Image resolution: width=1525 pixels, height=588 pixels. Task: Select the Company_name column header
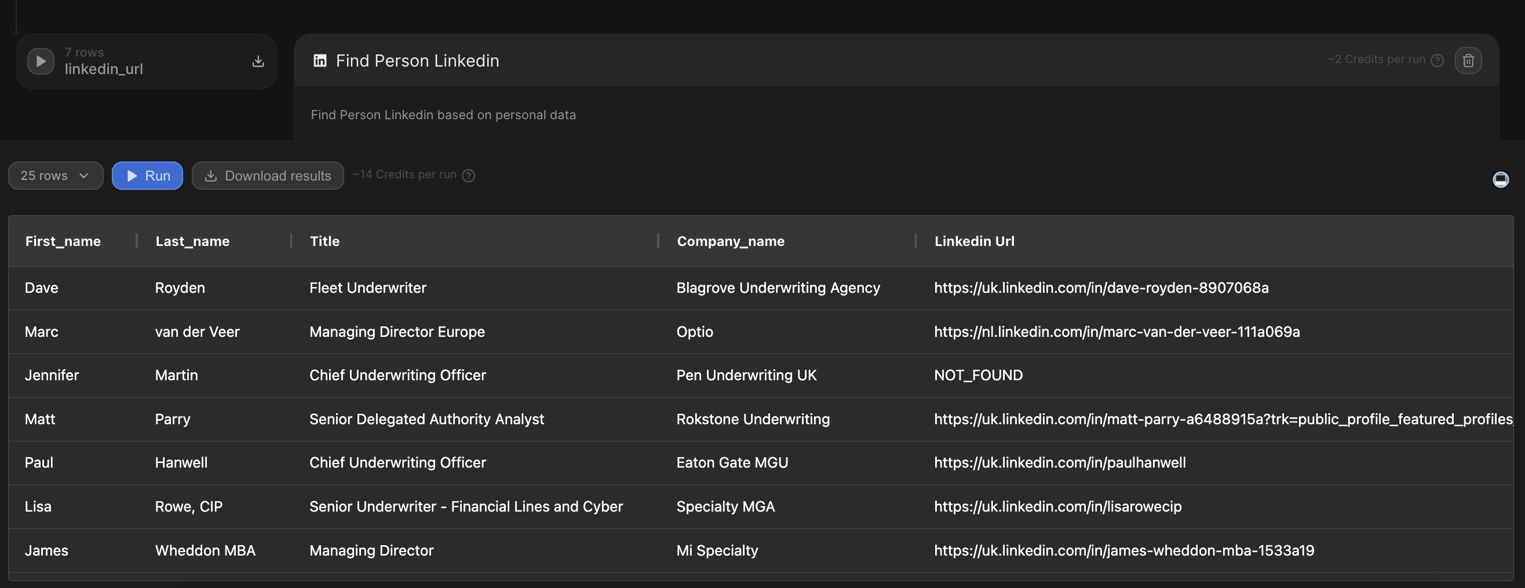coord(731,241)
